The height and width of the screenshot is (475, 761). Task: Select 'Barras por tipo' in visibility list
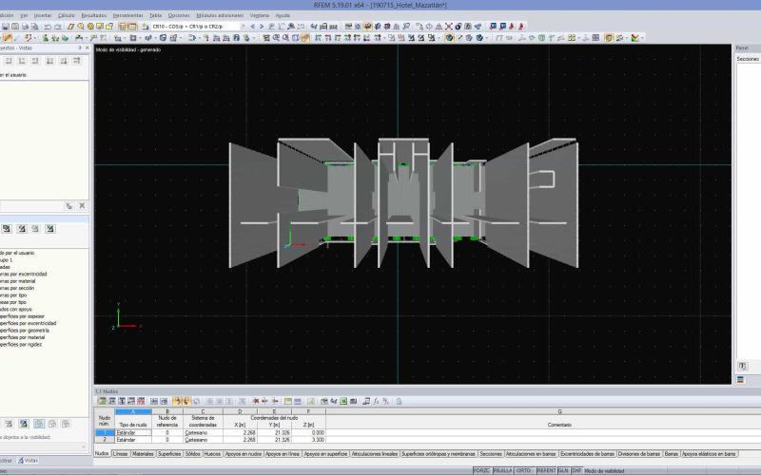coord(13,295)
